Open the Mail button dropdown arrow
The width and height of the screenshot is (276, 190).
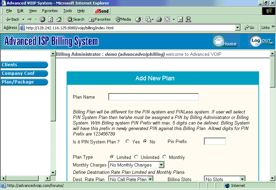tap(152, 19)
